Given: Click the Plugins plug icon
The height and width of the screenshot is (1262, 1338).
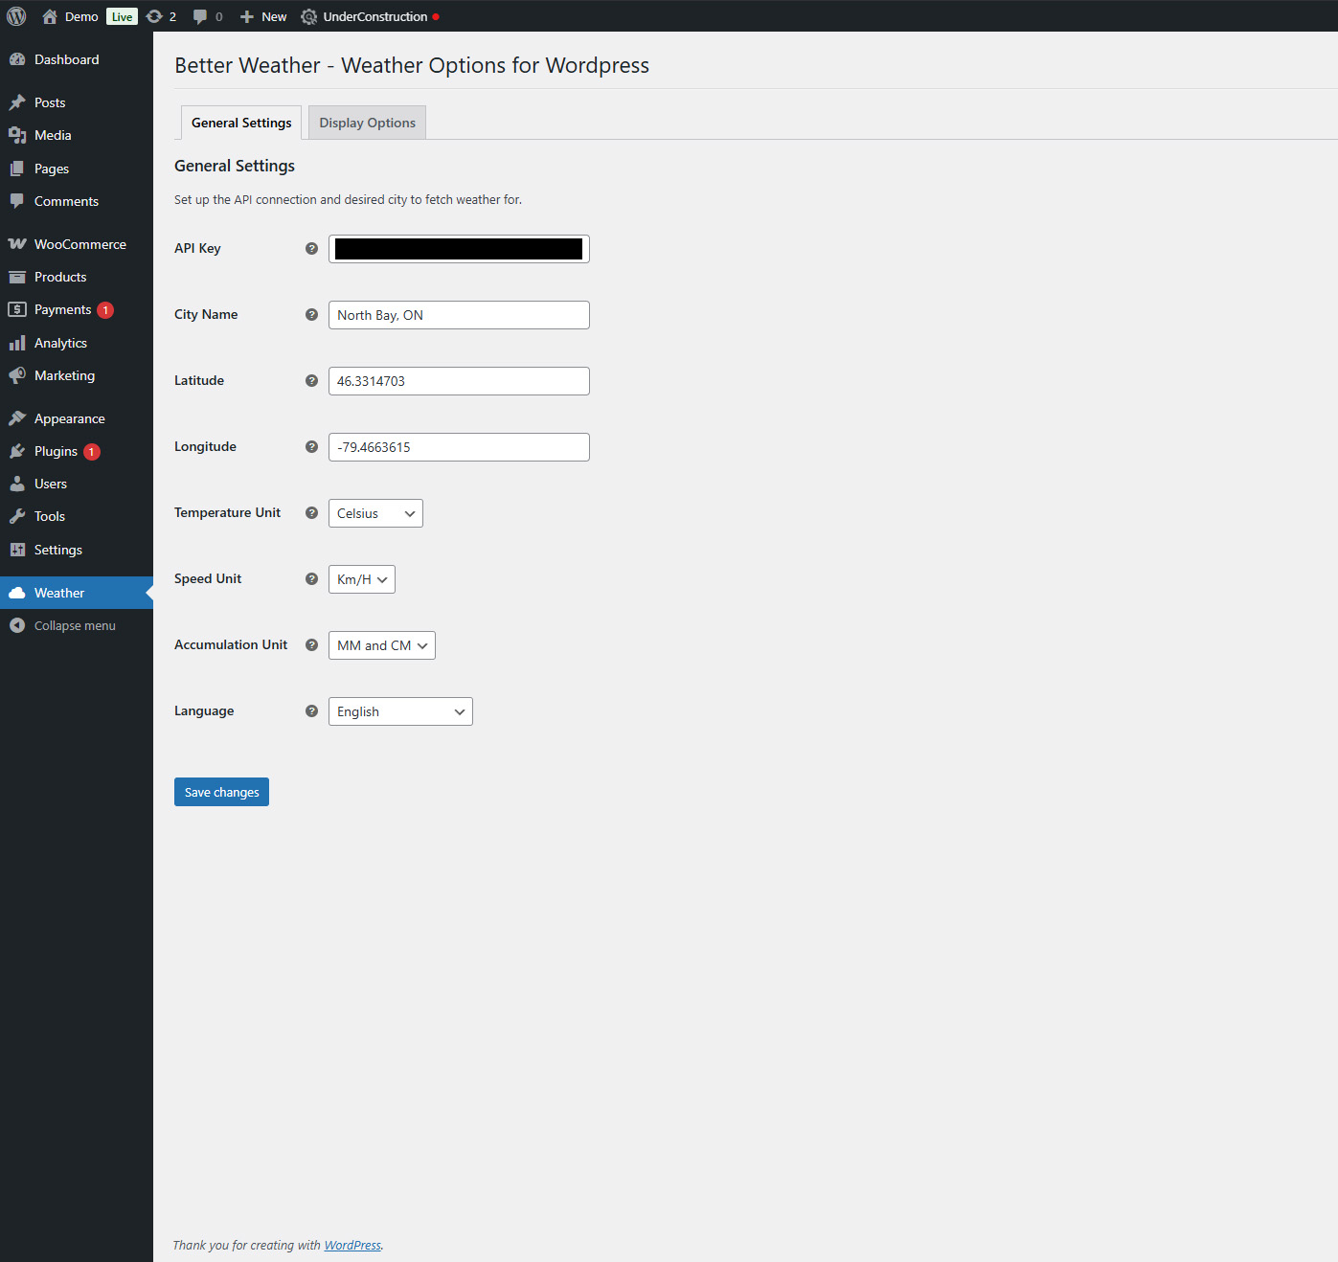Looking at the screenshot, I should [x=17, y=451].
